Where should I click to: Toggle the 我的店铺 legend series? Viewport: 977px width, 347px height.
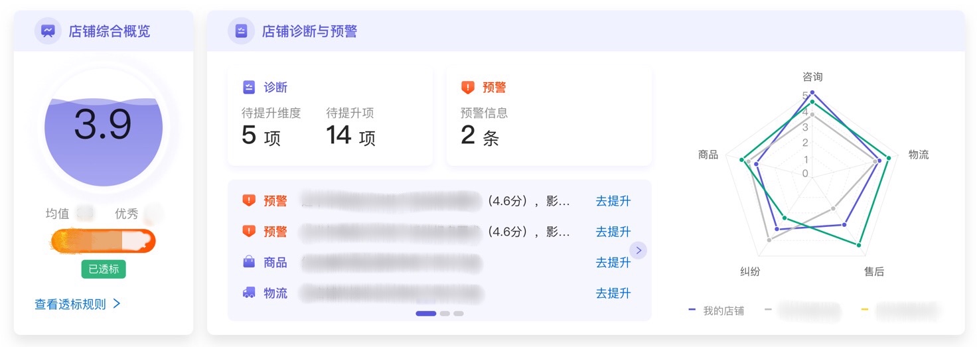point(717,311)
